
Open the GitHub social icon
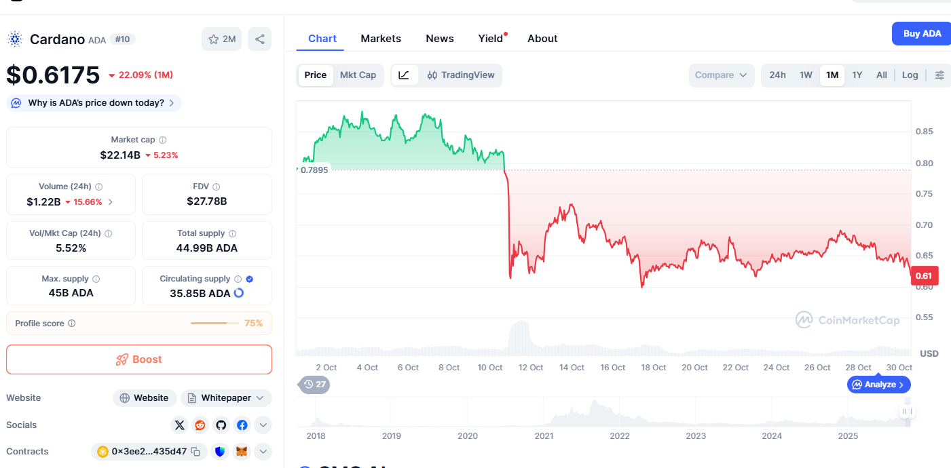[x=221, y=425]
